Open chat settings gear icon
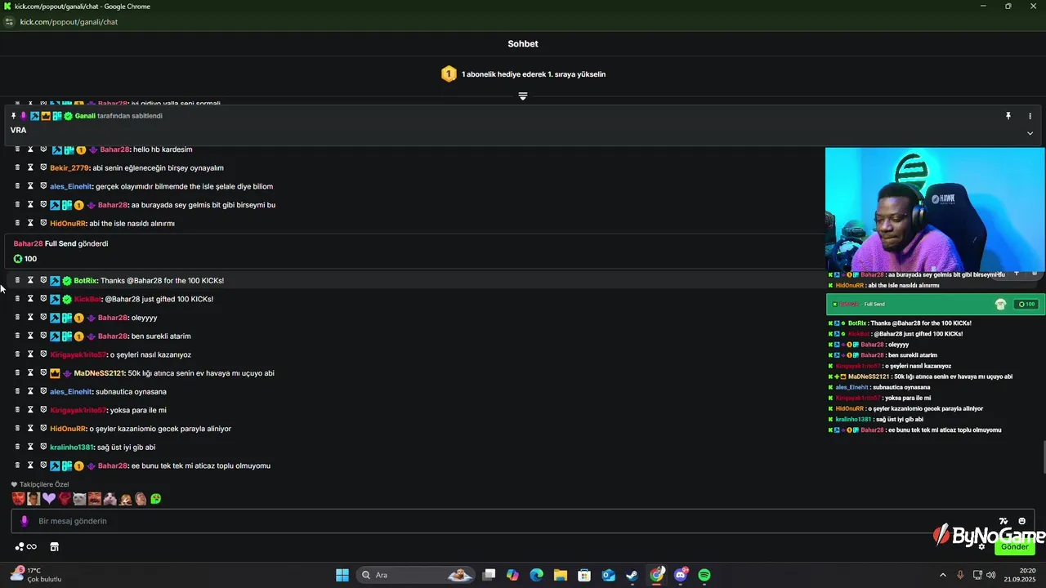 pyautogui.click(x=982, y=546)
